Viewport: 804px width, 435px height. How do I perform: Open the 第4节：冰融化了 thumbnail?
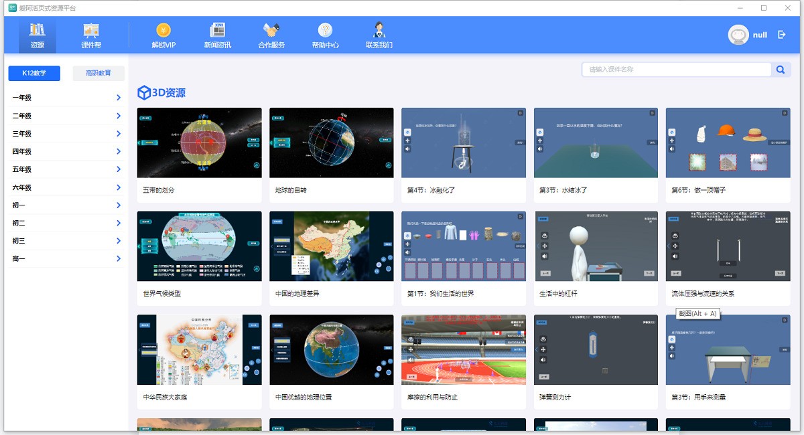coord(464,143)
